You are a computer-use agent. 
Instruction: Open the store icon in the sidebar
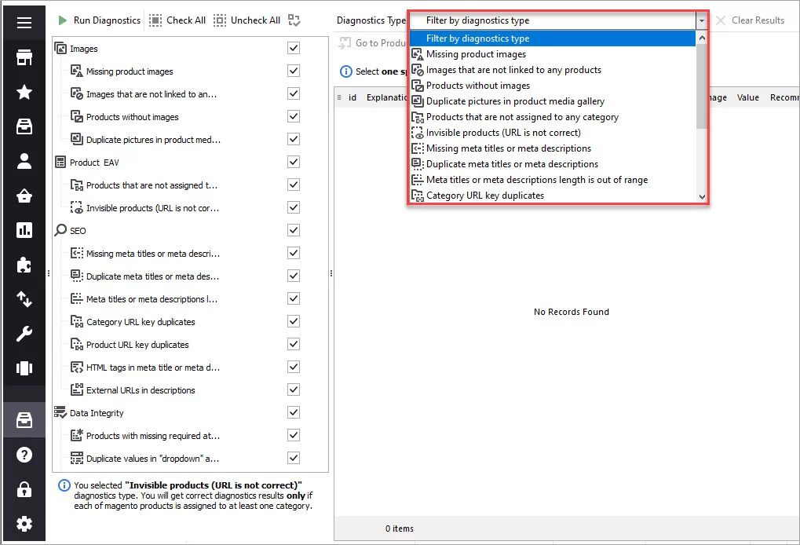[x=24, y=57]
